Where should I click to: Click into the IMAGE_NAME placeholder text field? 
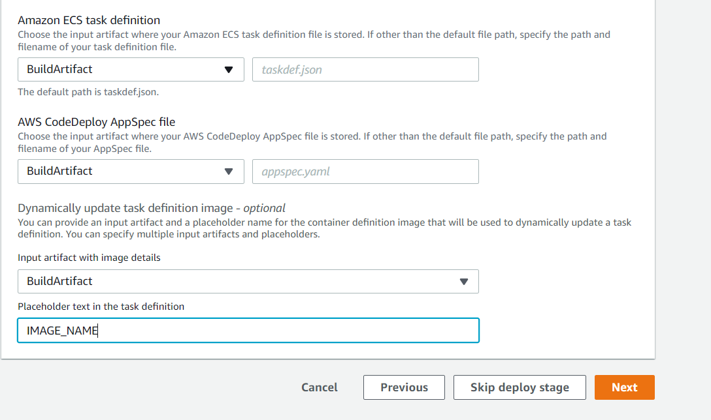(248, 331)
